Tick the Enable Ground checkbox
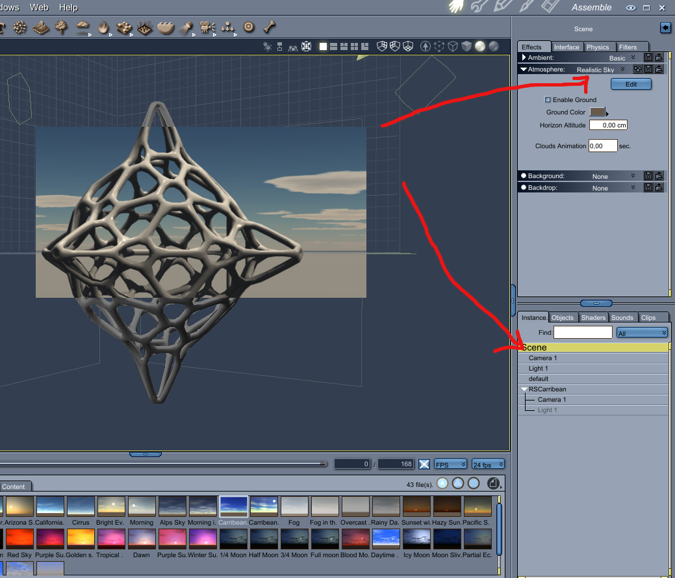The image size is (675, 578). (x=548, y=99)
